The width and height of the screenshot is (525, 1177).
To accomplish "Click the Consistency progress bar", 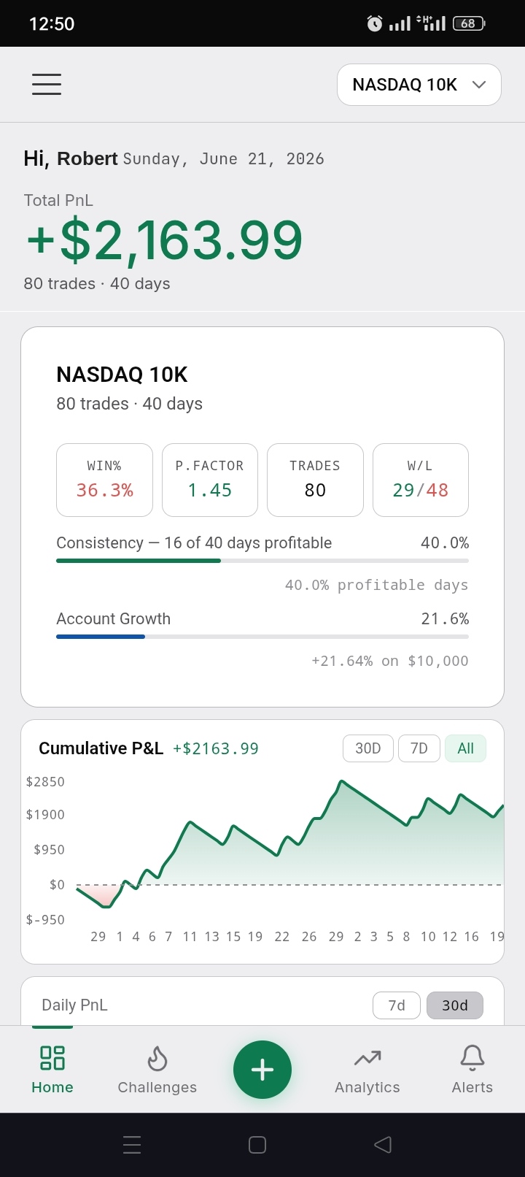I will tap(262, 561).
